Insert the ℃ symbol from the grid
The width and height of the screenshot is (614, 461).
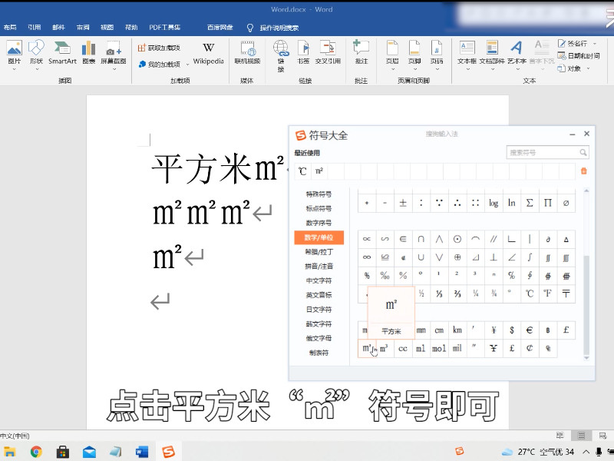[x=530, y=294]
